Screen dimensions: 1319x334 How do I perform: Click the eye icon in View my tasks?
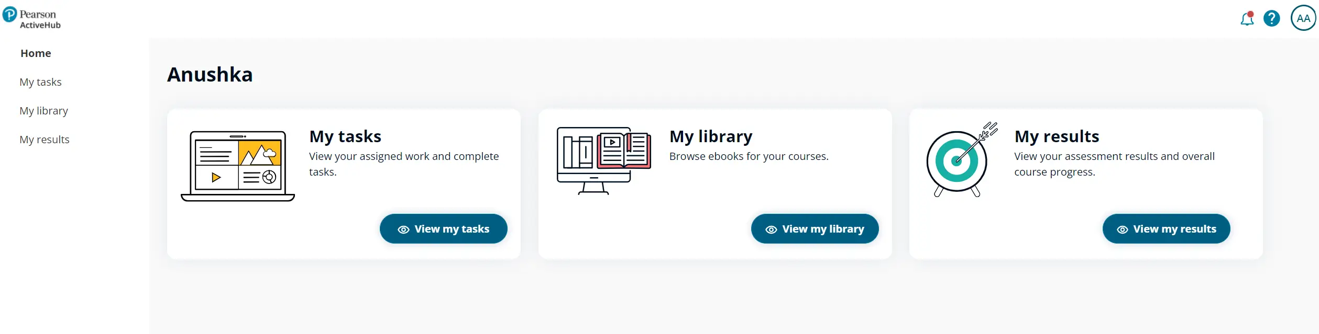[403, 229]
